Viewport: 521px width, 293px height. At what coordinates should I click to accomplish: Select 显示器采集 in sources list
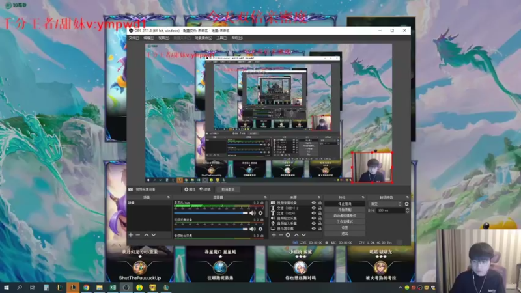285,229
